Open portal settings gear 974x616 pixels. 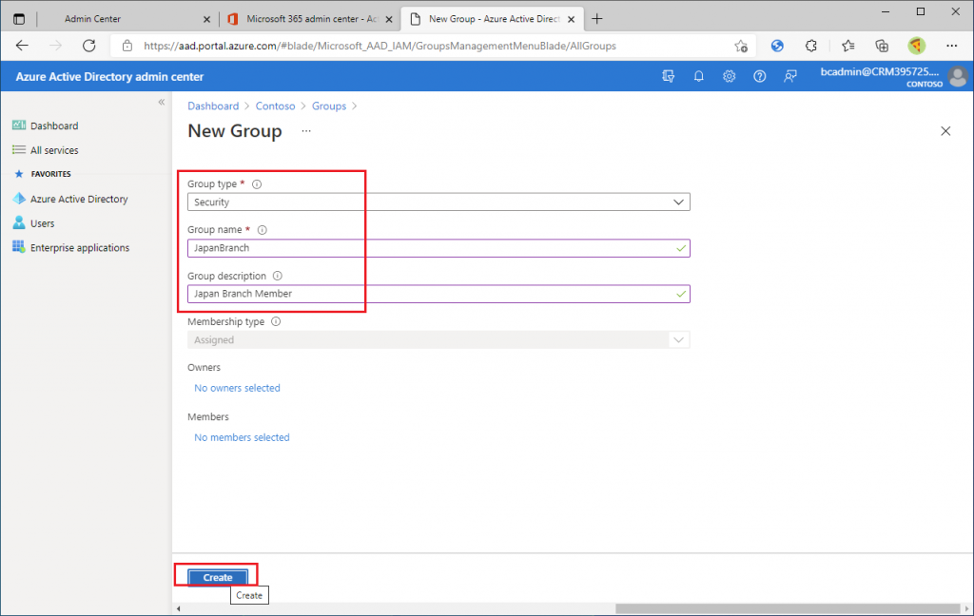[730, 76]
